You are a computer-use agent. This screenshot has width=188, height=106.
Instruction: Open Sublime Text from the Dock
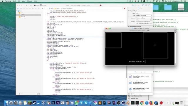(x=100, y=103)
